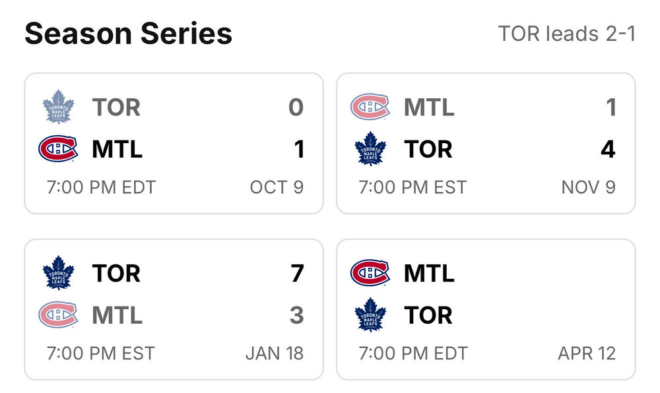
Task: Click the Maple Leafs logo in Nov 9 game
Action: (x=370, y=149)
